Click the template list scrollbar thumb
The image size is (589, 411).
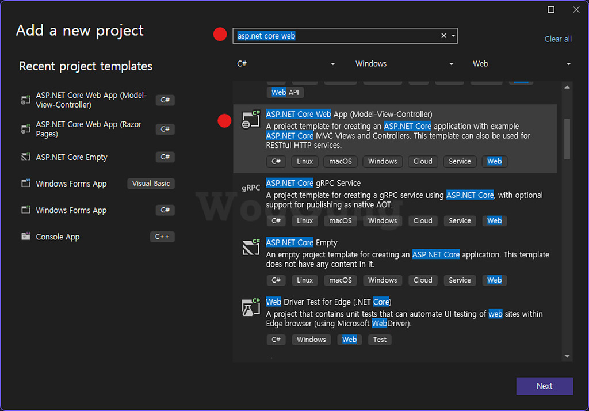pos(567,139)
